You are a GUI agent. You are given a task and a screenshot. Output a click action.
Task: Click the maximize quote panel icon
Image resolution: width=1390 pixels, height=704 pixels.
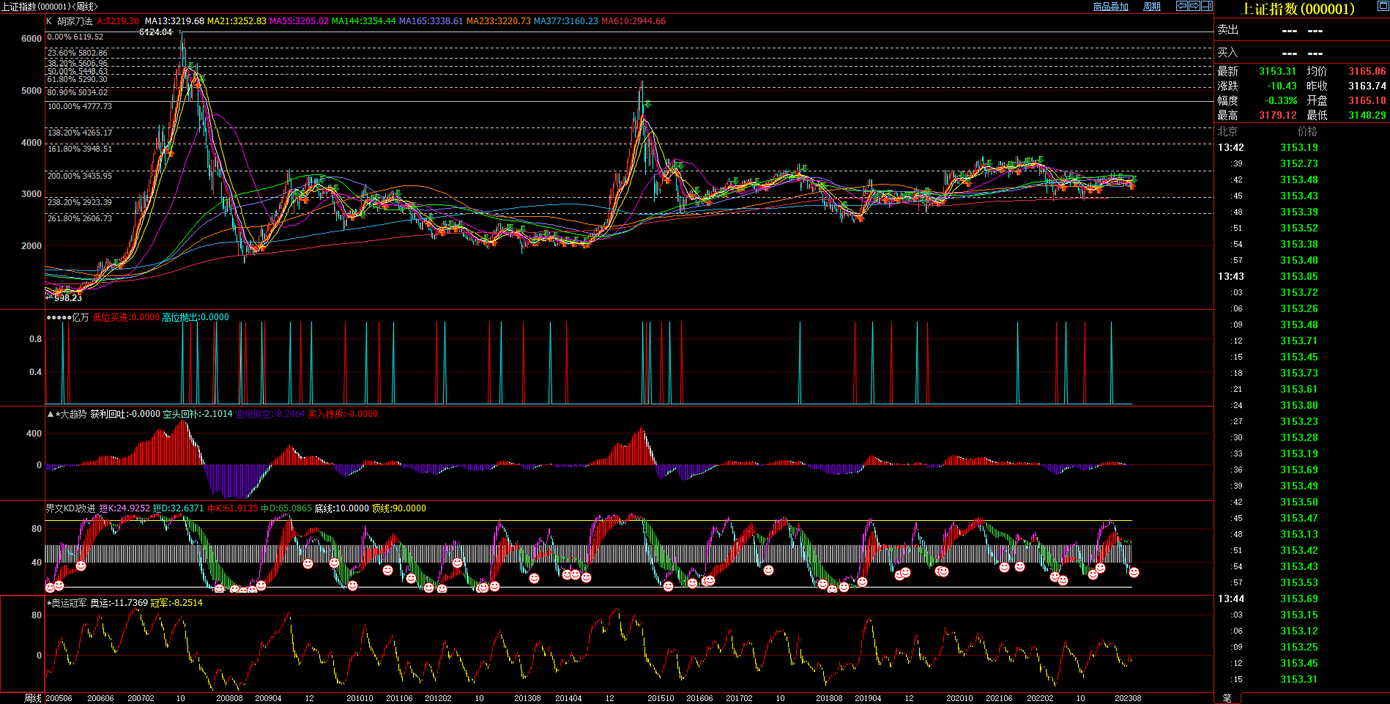click(x=1383, y=6)
